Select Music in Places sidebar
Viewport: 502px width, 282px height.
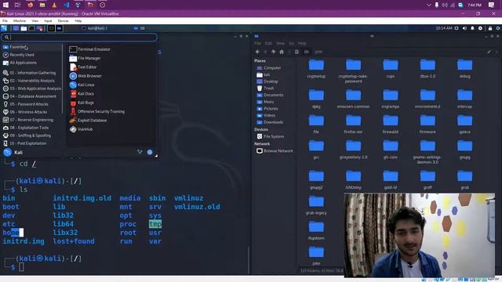pos(265,102)
